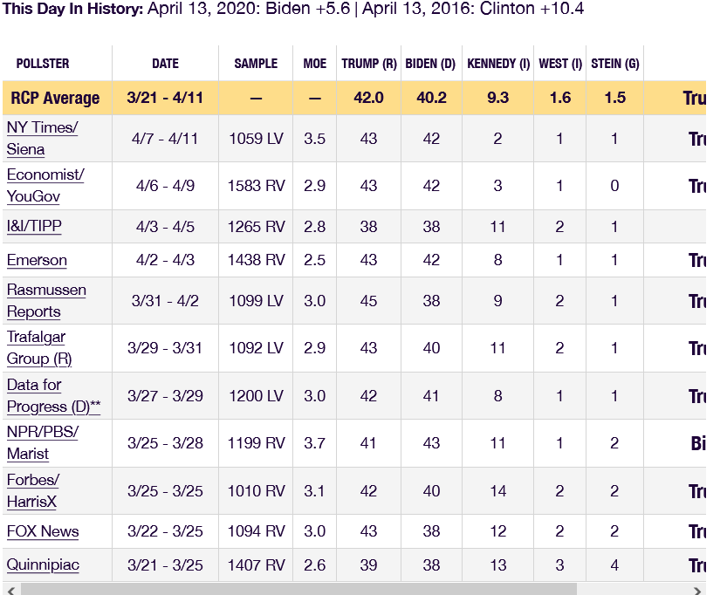Screen dimensions: 727x595
Task: Click the right arrow of horizontal scrollbar
Action: pos(697,591)
